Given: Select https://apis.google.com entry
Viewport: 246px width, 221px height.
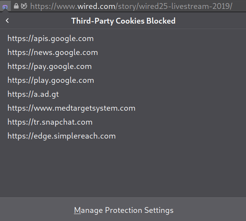Looking at the screenshot, I should point(50,38).
